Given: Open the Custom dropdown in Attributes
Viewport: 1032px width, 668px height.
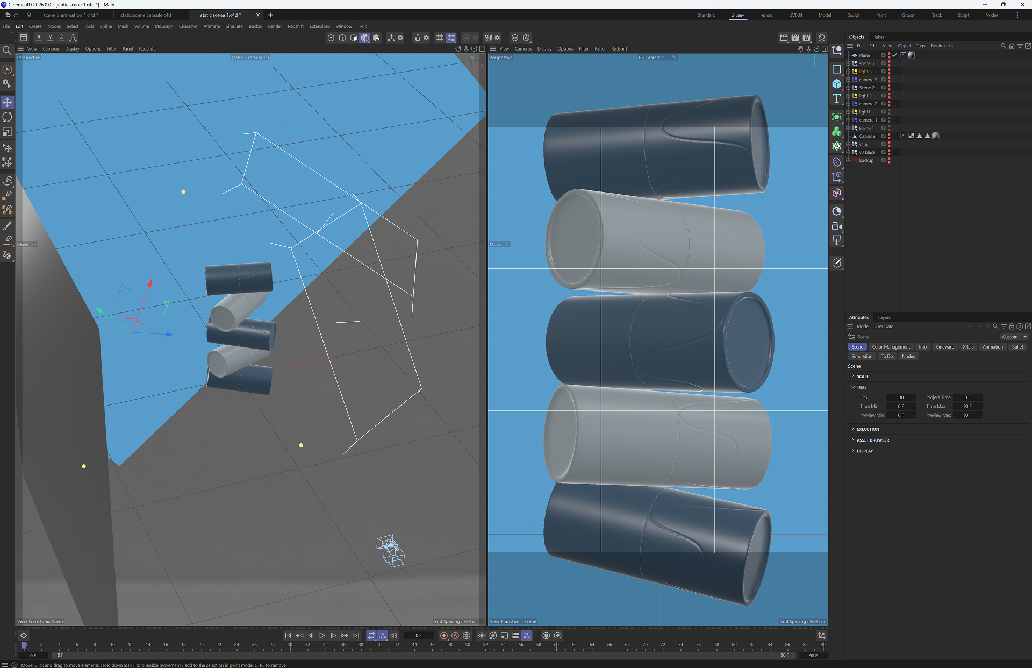Looking at the screenshot, I should (x=1014, y=337).
